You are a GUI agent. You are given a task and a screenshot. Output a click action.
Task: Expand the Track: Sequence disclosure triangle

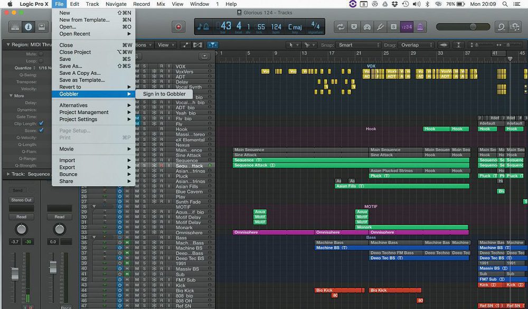pos(8,174)
